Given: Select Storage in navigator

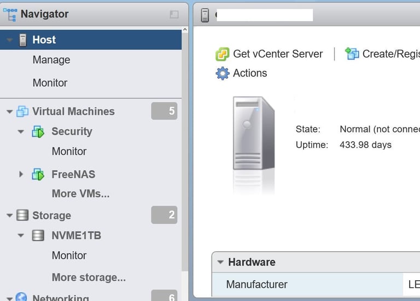Looking at the screenshot, I should point(52,216).
